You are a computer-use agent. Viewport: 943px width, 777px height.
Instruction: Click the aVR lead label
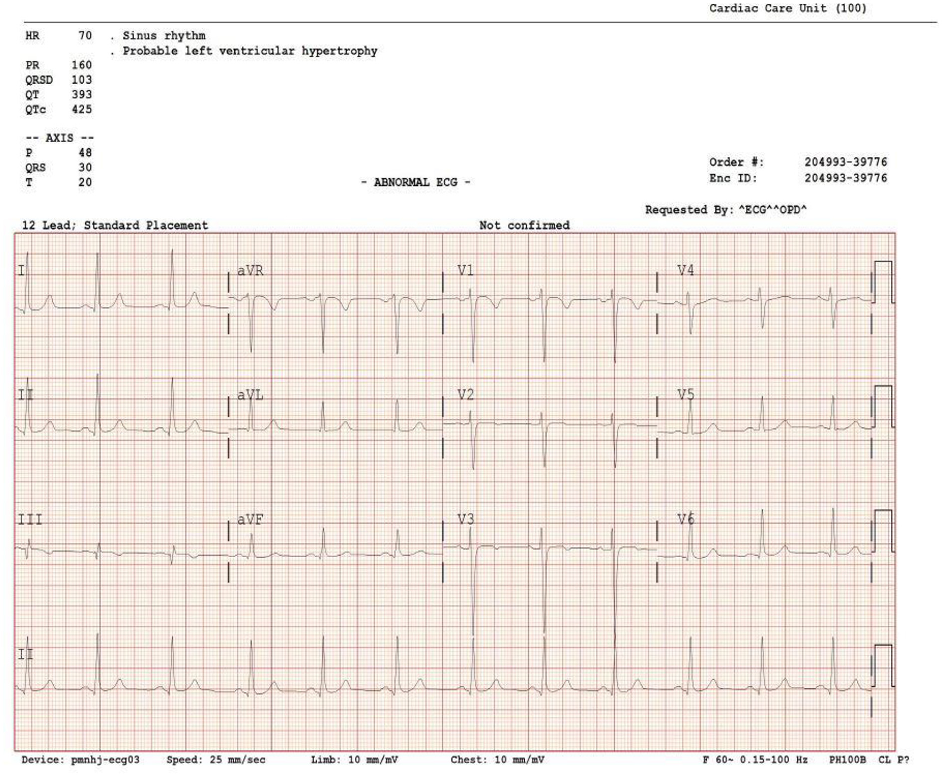pos(250,271)
